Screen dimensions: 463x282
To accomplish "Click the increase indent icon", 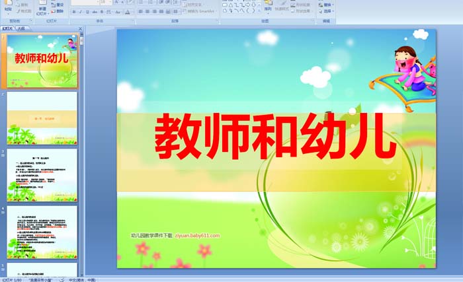I will click(168, 2).
